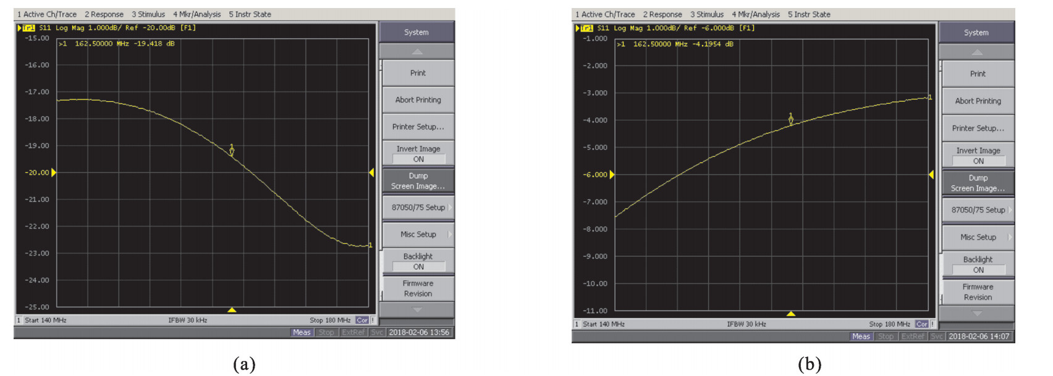Expand Misc Setup submenu in right panel
This screenshot has width=1053, height=376.
978,237
